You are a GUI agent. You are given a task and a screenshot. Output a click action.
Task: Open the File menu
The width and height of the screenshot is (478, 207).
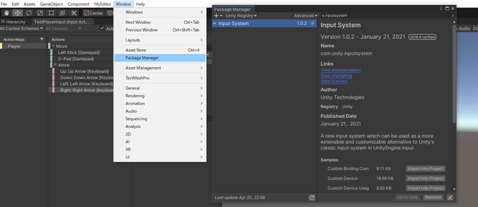click(4, 4)
